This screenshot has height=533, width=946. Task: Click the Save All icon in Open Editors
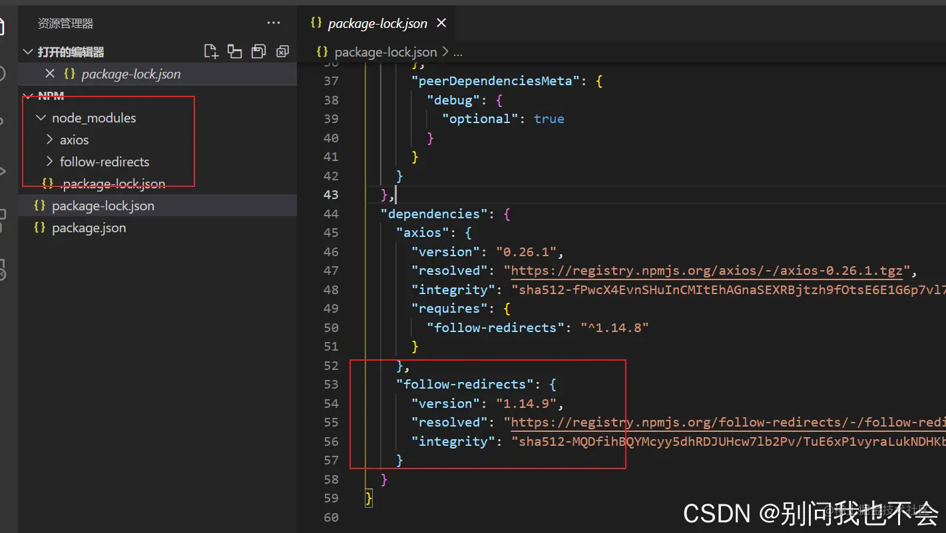258,51
